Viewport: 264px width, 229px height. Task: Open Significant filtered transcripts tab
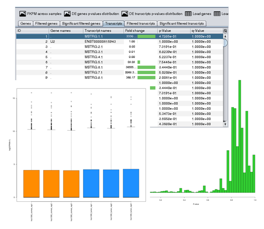(x=182, y=23)
